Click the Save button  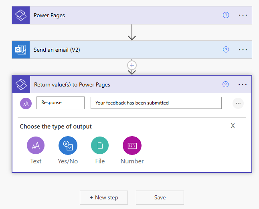pyautogui.click(x=160, y=197)
